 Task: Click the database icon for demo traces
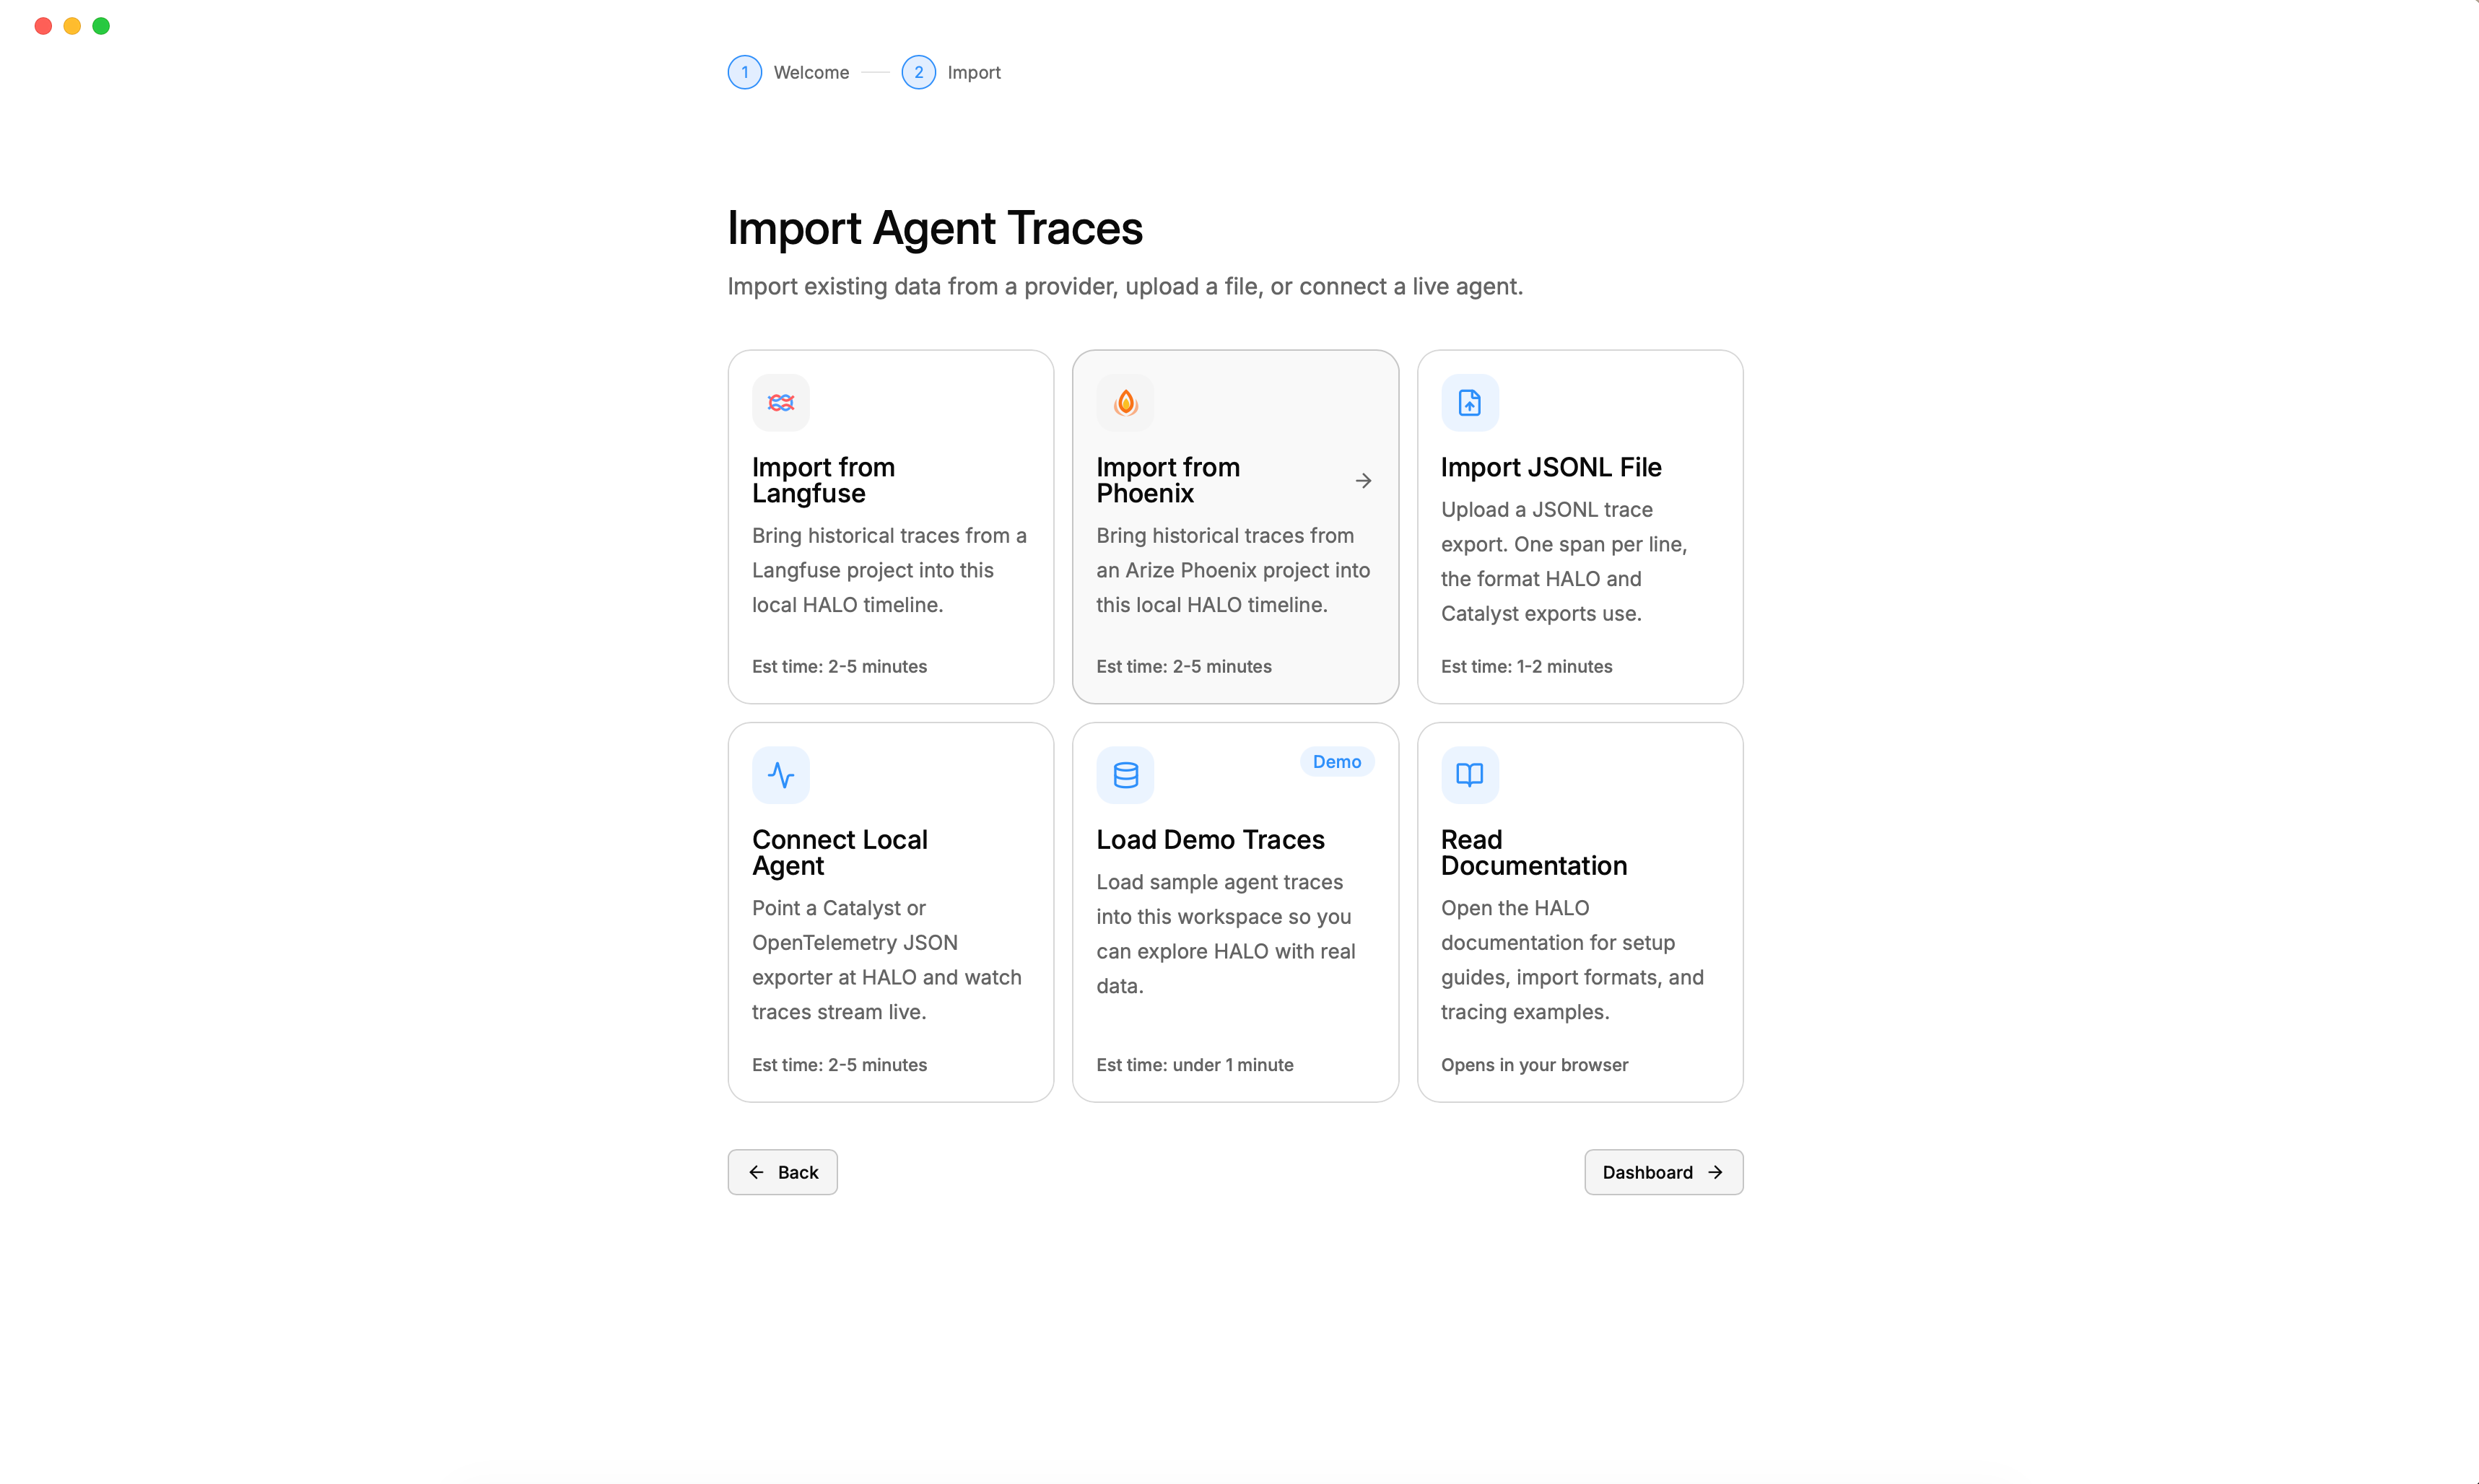(x=1125, y=774)
